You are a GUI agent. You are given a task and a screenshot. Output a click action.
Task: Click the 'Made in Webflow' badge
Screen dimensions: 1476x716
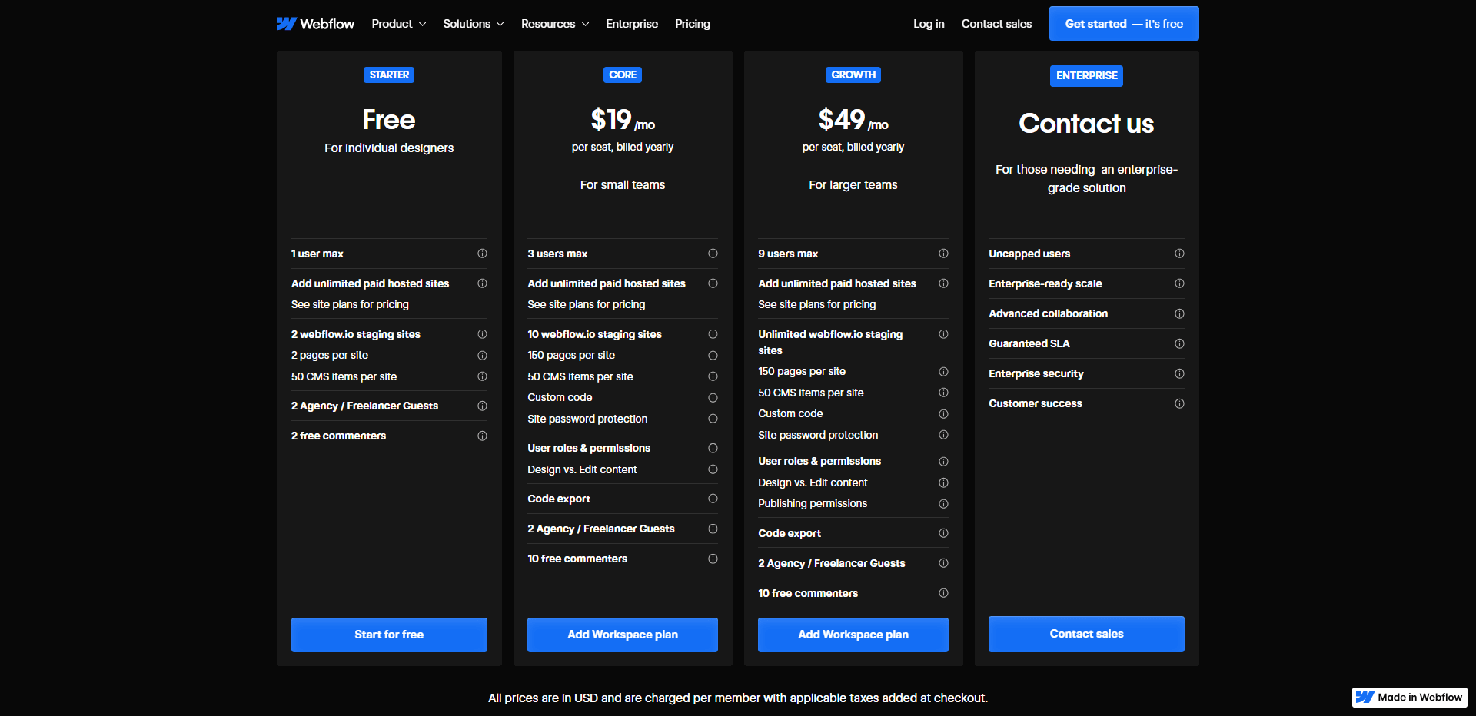click(x=1409, y=698)
